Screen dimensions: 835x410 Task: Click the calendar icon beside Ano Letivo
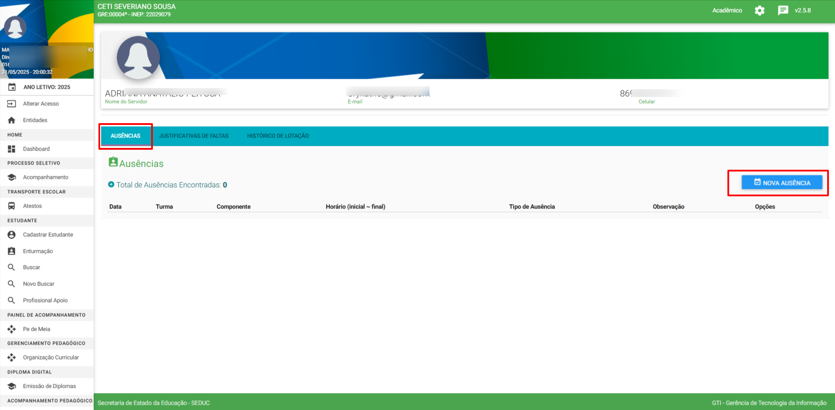pyautogui.click(x=12, y=87)
